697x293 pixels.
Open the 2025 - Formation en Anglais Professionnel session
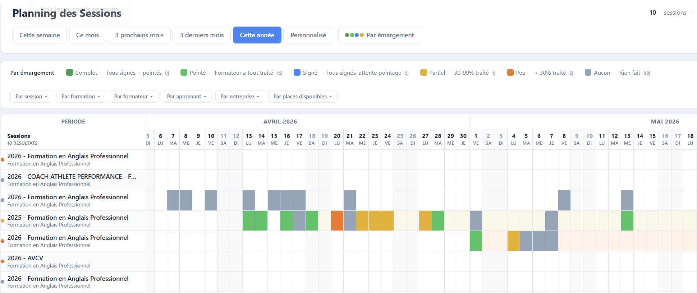(73, 221)
